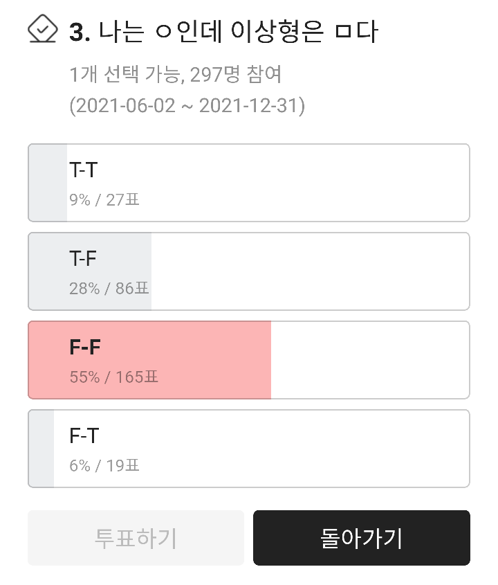Click the small gray T-T result bar
The height and width of the screenshot is (585, 498).
pyautogui.click(x=48, y=183)
